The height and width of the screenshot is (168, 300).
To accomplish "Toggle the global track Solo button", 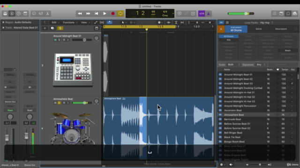I will (60, 28).
